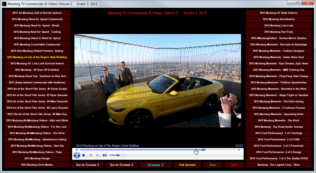Stop video playback

[84, 155]
